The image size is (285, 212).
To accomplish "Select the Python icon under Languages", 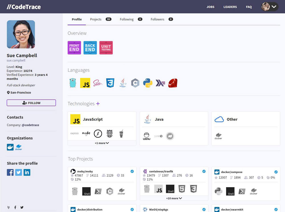I will point(148,83).
